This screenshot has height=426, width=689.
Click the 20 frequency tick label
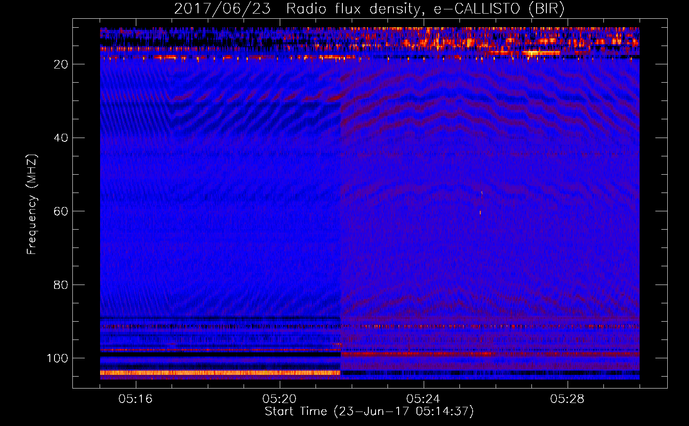pyautogui.click(x=61, y=64)
